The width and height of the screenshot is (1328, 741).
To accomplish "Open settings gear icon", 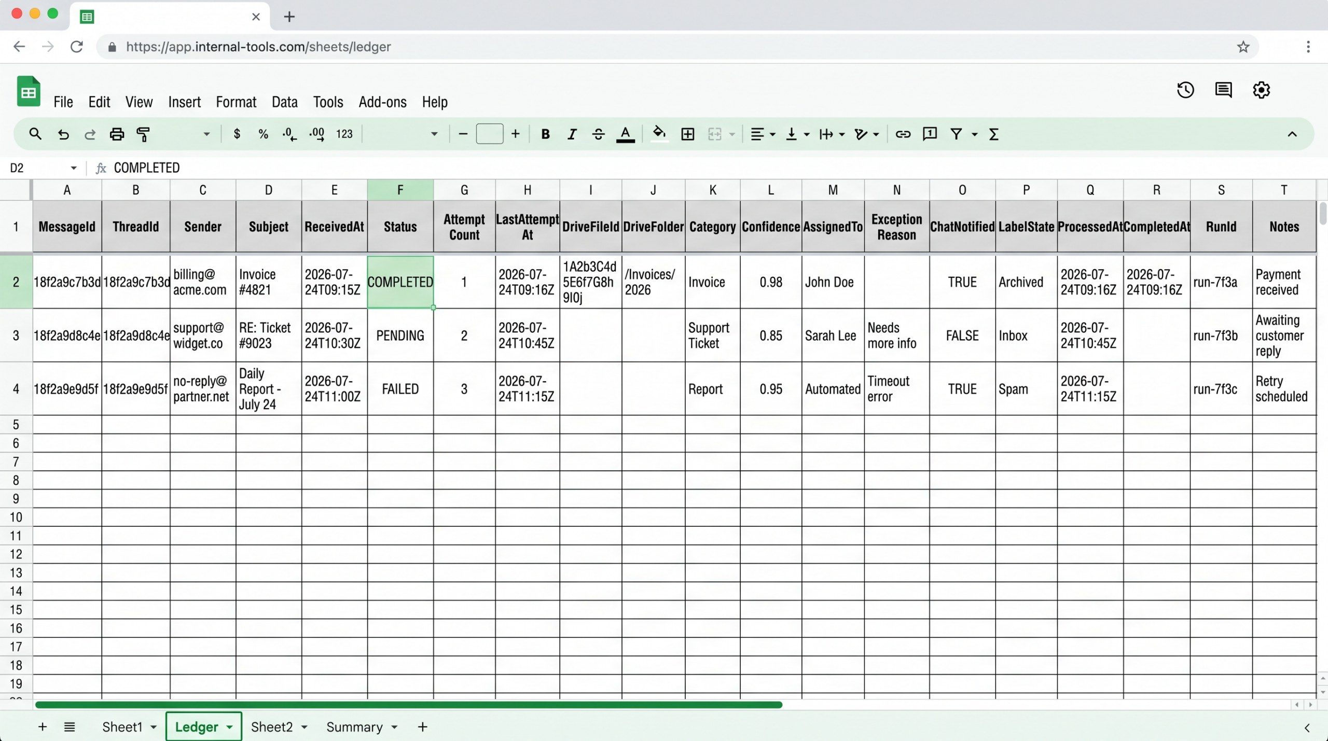I will pyautogui.click(x=1261, y=90).
